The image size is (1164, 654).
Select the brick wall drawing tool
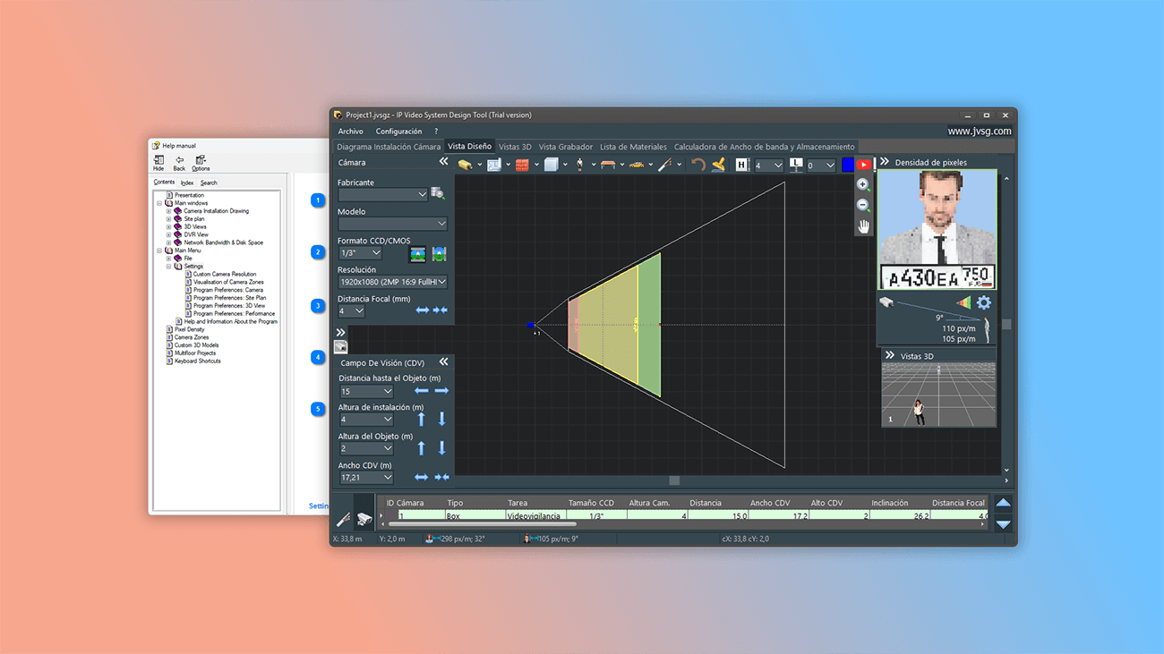(x=522, y=164)
